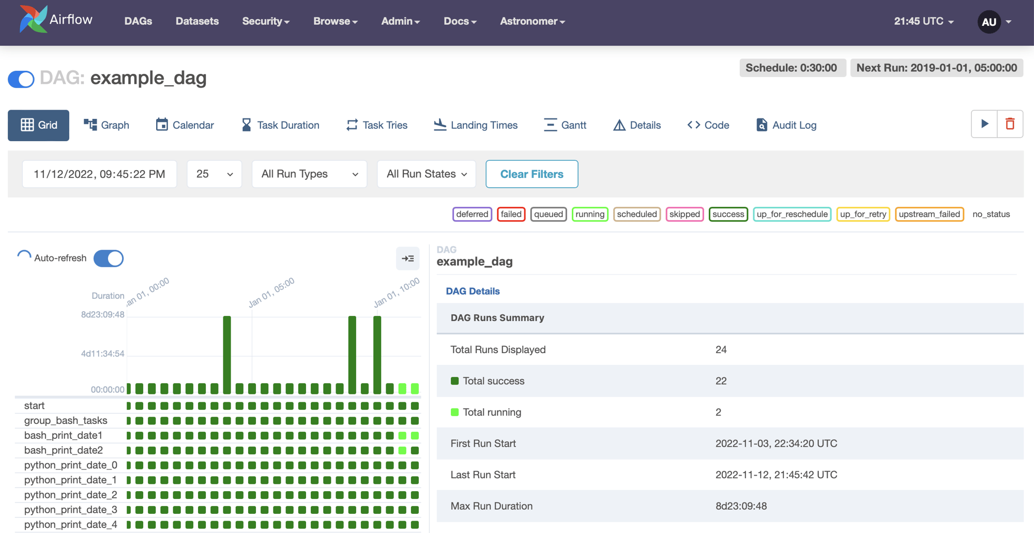Trigger the DAG with the play button
This screenshot has width=1034, height=533.
(x=984, y=124)
